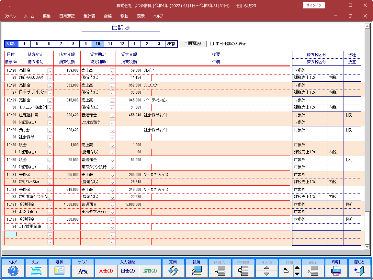Click the empty date input field

tap(11, 234)
